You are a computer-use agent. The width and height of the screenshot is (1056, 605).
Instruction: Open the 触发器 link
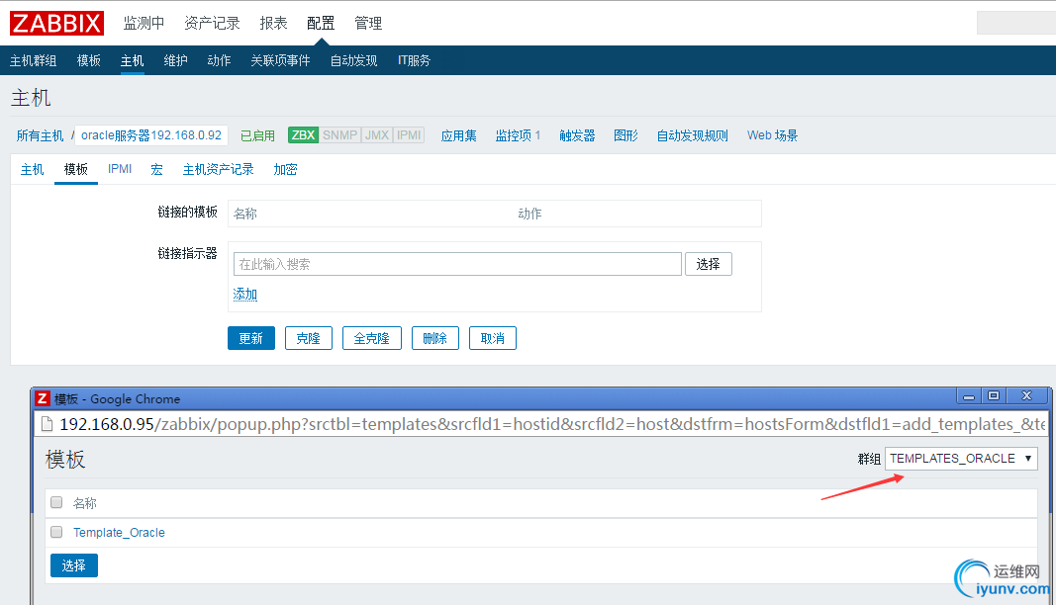click(x=577, y=136)
